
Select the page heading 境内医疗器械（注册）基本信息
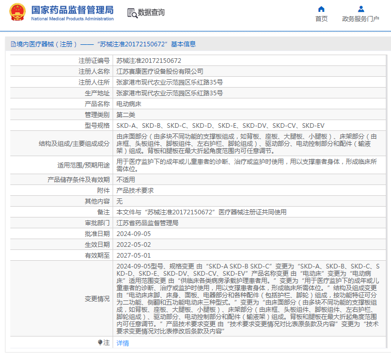coord(103,44)
